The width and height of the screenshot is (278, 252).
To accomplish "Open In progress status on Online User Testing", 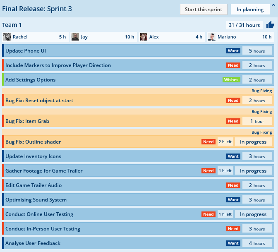I will click(253, 214).
